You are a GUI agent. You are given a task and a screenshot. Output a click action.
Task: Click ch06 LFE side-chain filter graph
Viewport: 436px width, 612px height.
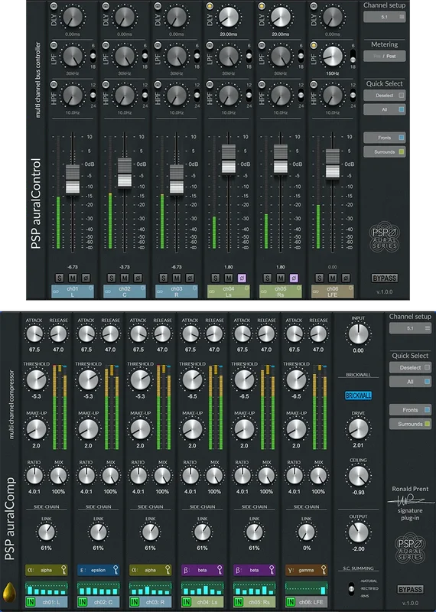click(307, 588)
